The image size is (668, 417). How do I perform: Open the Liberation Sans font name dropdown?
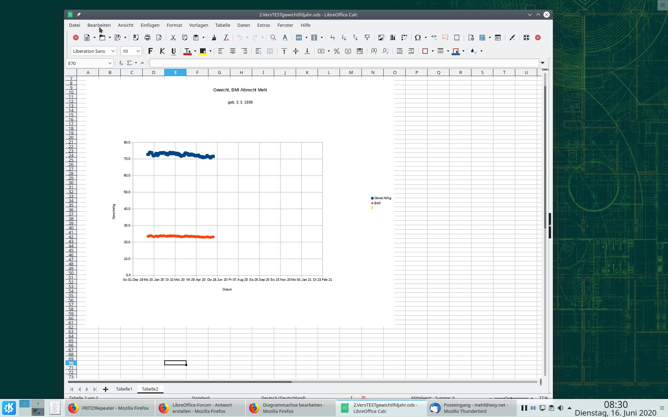[x=113, y=51]
